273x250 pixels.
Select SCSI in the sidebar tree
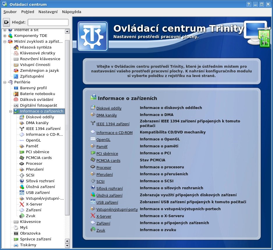click(30, 175)
